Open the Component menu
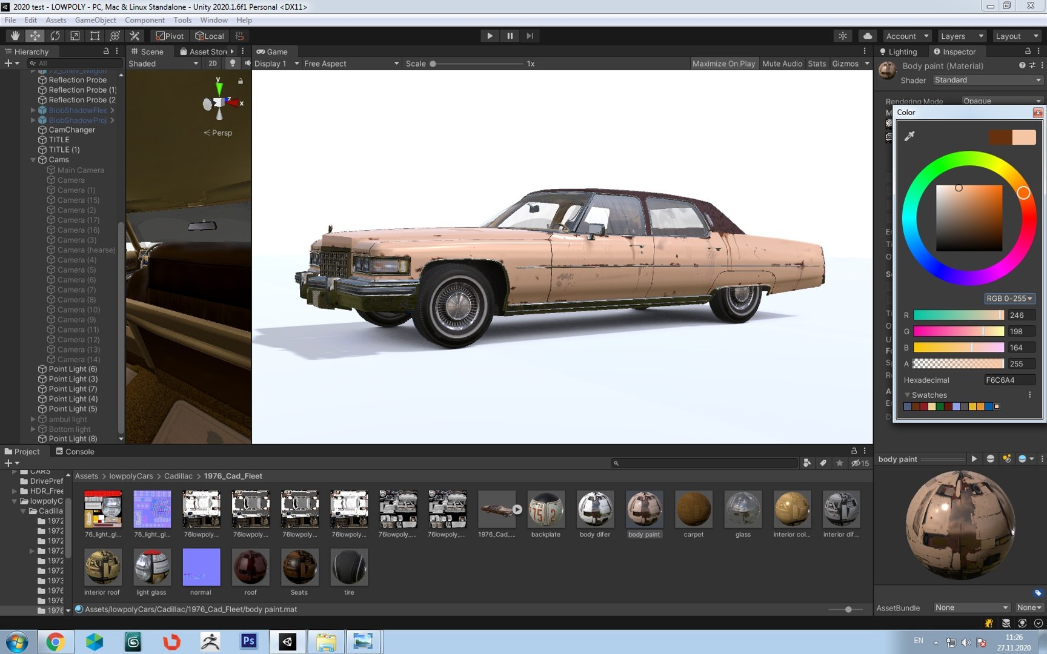Image resolution: width=1047 pixels, height=654 pixels. (x=144, y=20)
